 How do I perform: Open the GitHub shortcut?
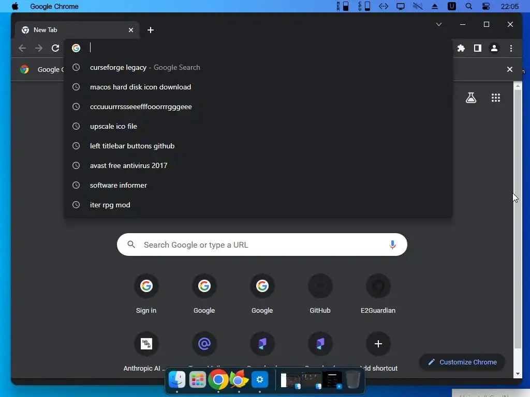(320, 294)
